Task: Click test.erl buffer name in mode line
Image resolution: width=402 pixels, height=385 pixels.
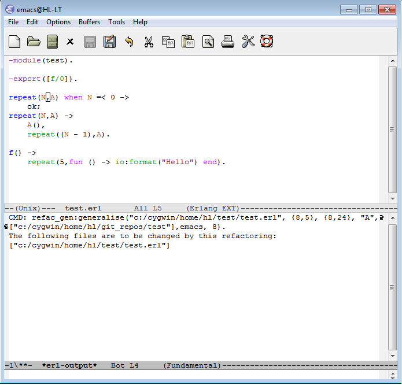Action: (83, 208)
